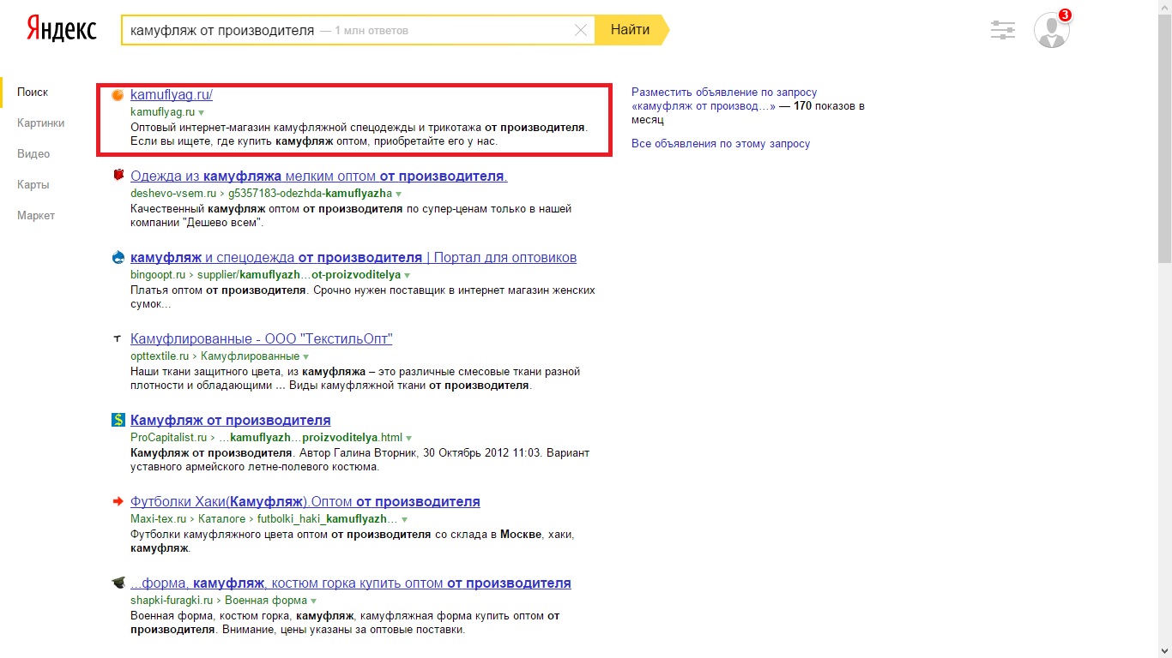Click Камуфлированные breadcrumb under opttextile.ru

[250, 356]
